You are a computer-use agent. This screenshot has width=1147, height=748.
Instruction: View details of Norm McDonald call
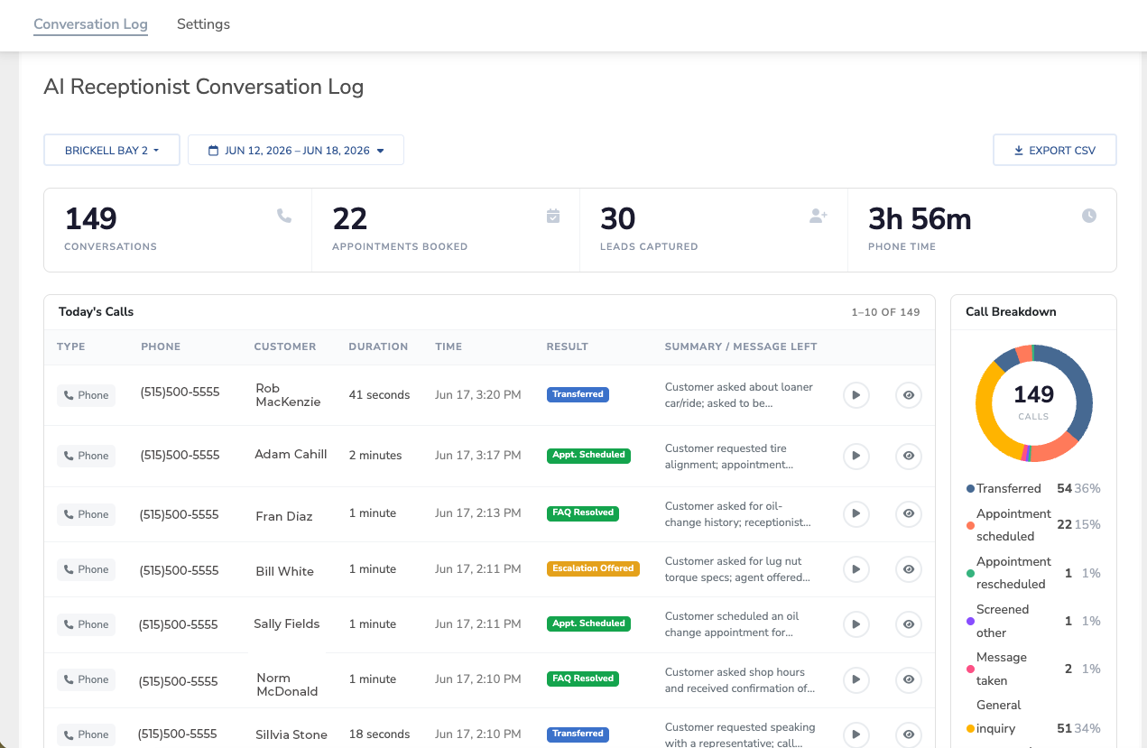tap(909, 679)
